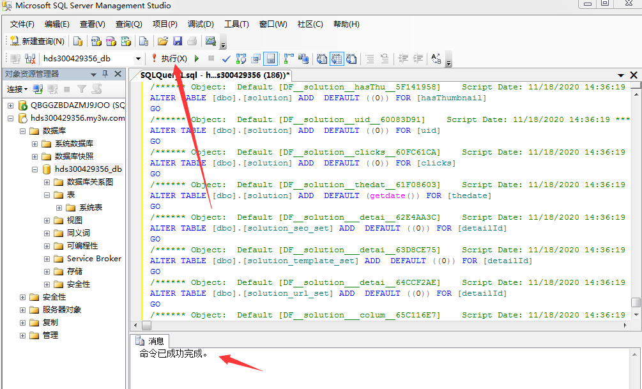Collapse the 表 folder node

point(47,195)
